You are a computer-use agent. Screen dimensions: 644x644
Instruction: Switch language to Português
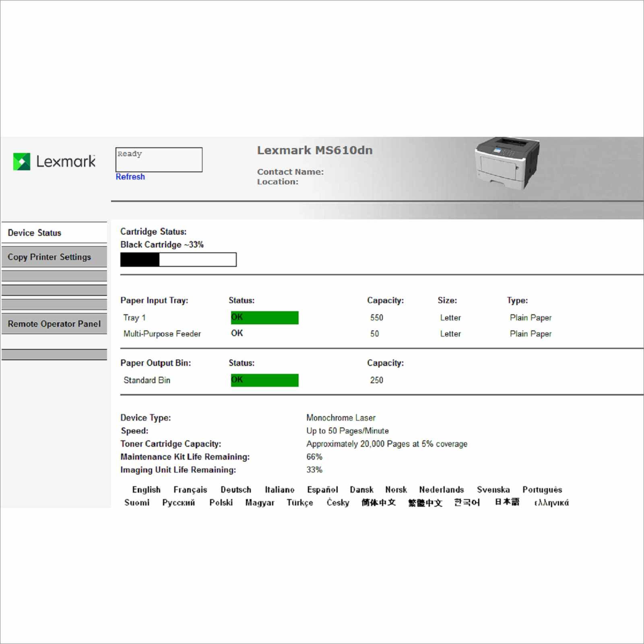click(x=542, y=489)
